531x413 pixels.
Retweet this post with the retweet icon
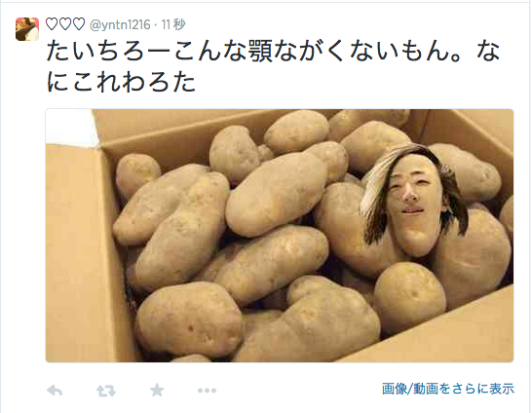(x=106, y=391)
